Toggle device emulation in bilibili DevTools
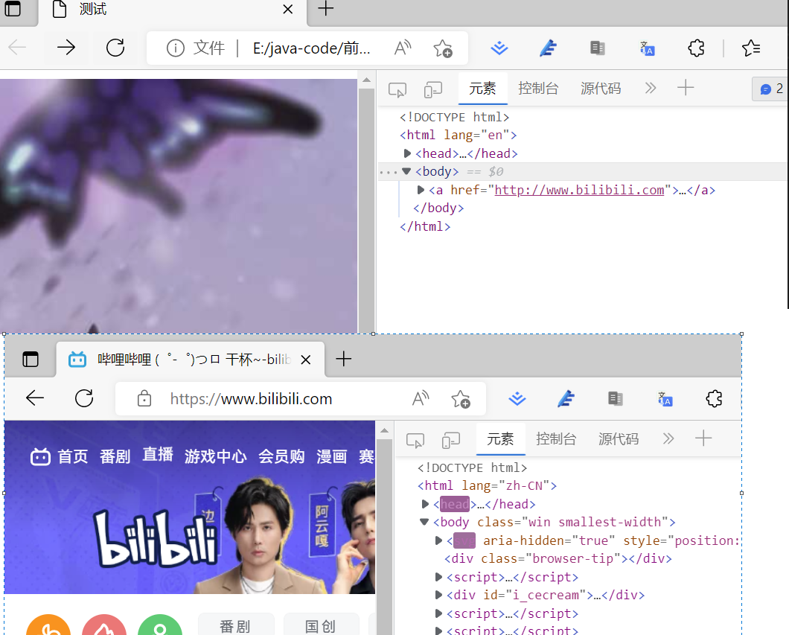 tap(451, 440)
